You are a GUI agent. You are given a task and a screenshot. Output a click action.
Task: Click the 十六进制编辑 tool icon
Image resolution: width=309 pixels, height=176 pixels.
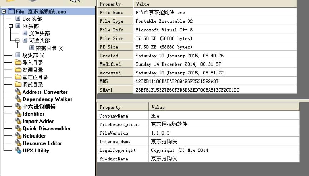(x=18, y=107)
